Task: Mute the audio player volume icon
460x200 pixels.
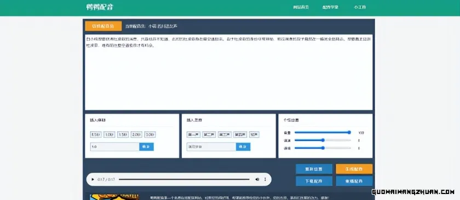Action: pos(257,179)
